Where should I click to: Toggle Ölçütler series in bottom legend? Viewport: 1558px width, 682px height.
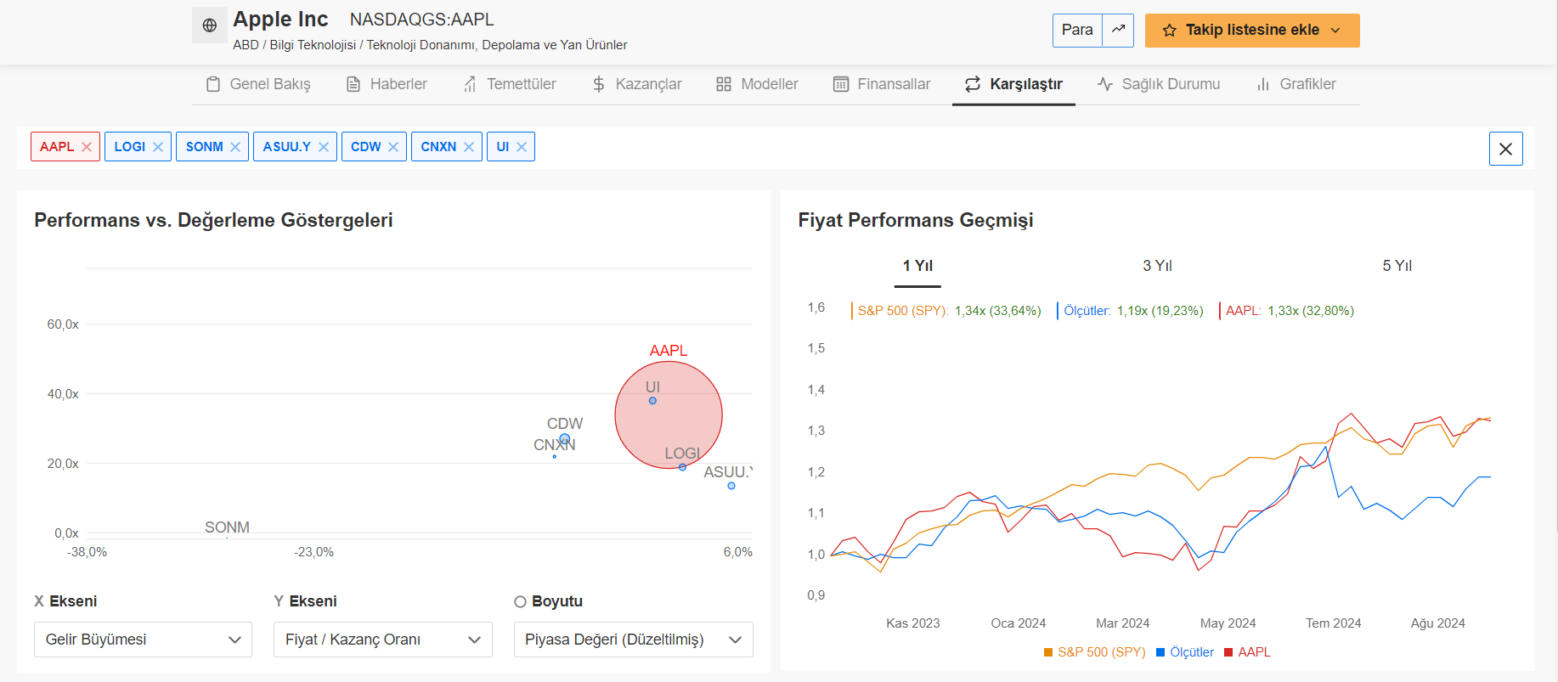tap(1185, 652)
